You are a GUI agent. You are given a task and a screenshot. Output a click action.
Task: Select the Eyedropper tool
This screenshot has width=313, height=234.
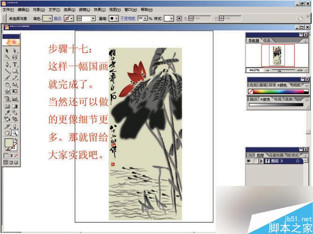tap(7, 113)
